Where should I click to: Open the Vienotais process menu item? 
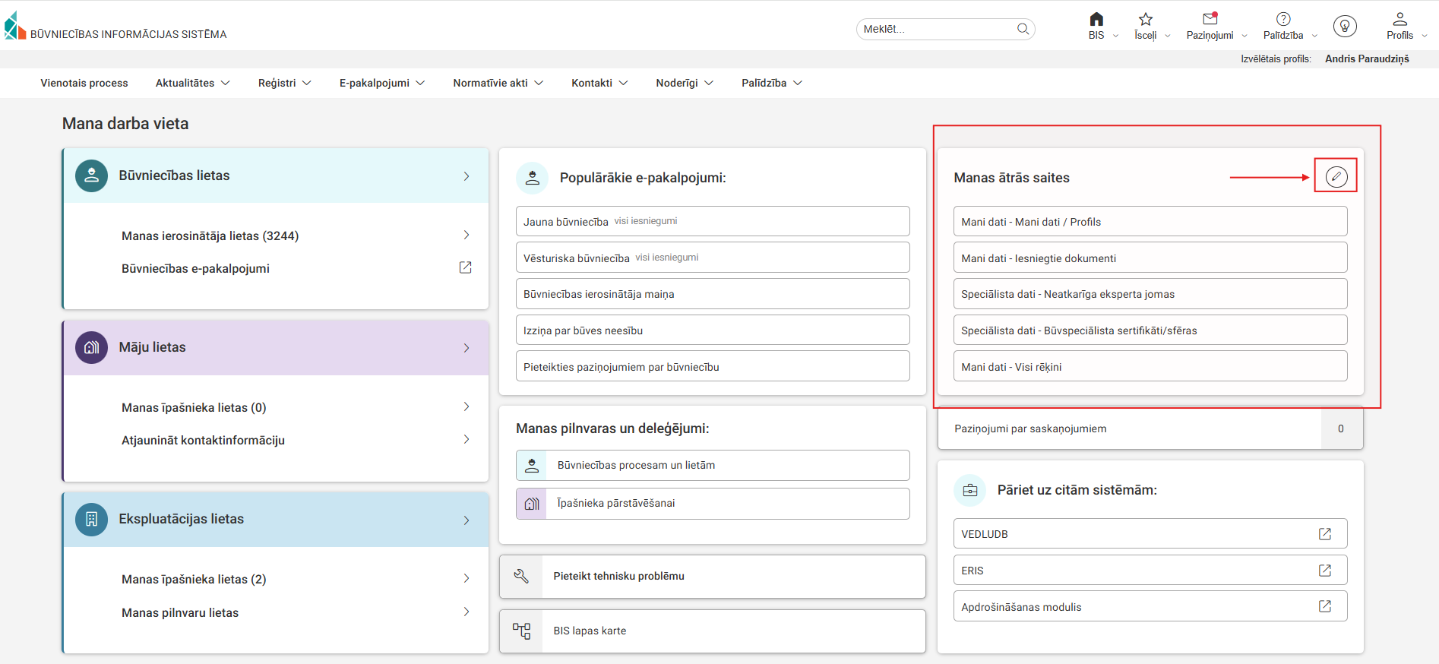click(x=84, y=83)
